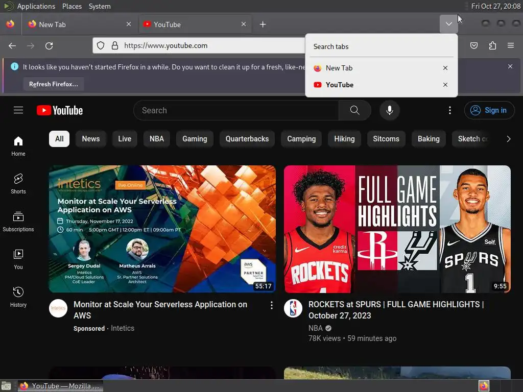
Task: Select the Gaming filter chip
Action: 195,139
